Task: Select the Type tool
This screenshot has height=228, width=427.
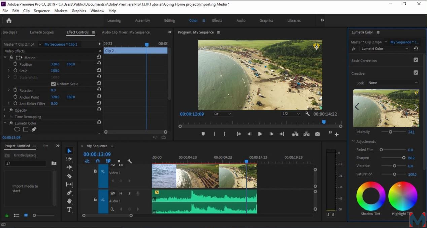Action: [69, 210]
